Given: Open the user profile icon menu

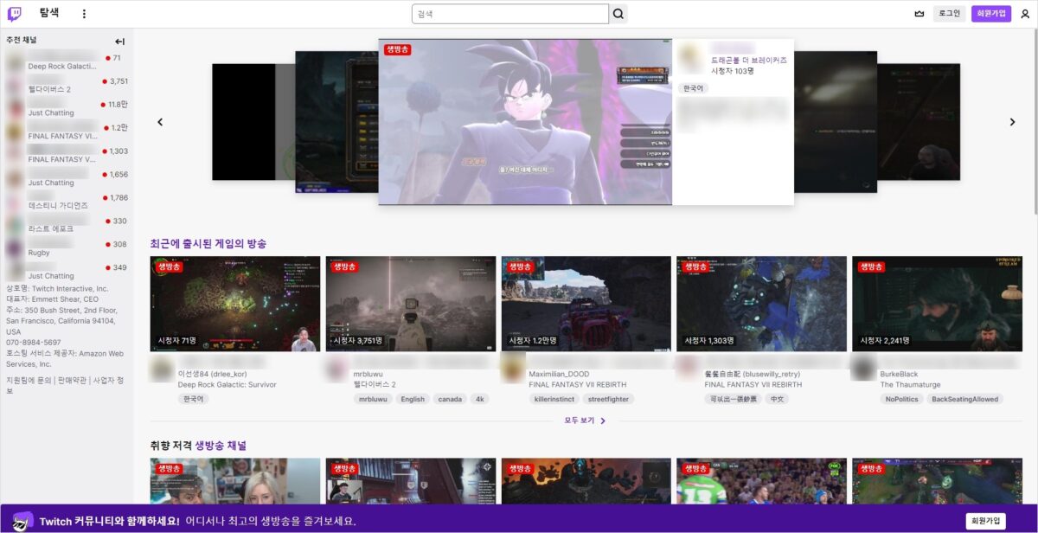Looking at the screenshot, I should click(1025, 14).
